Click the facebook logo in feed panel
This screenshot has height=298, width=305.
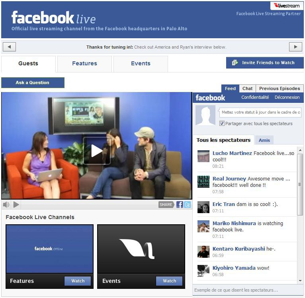tap(210, 98)
